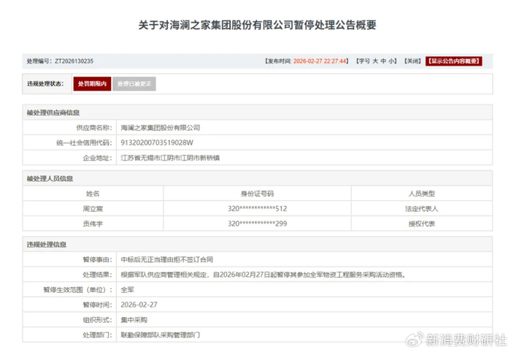Viewport: 511px width, 352px height.
Task: Click the name cell 周立宸
Action: [93, 209]
